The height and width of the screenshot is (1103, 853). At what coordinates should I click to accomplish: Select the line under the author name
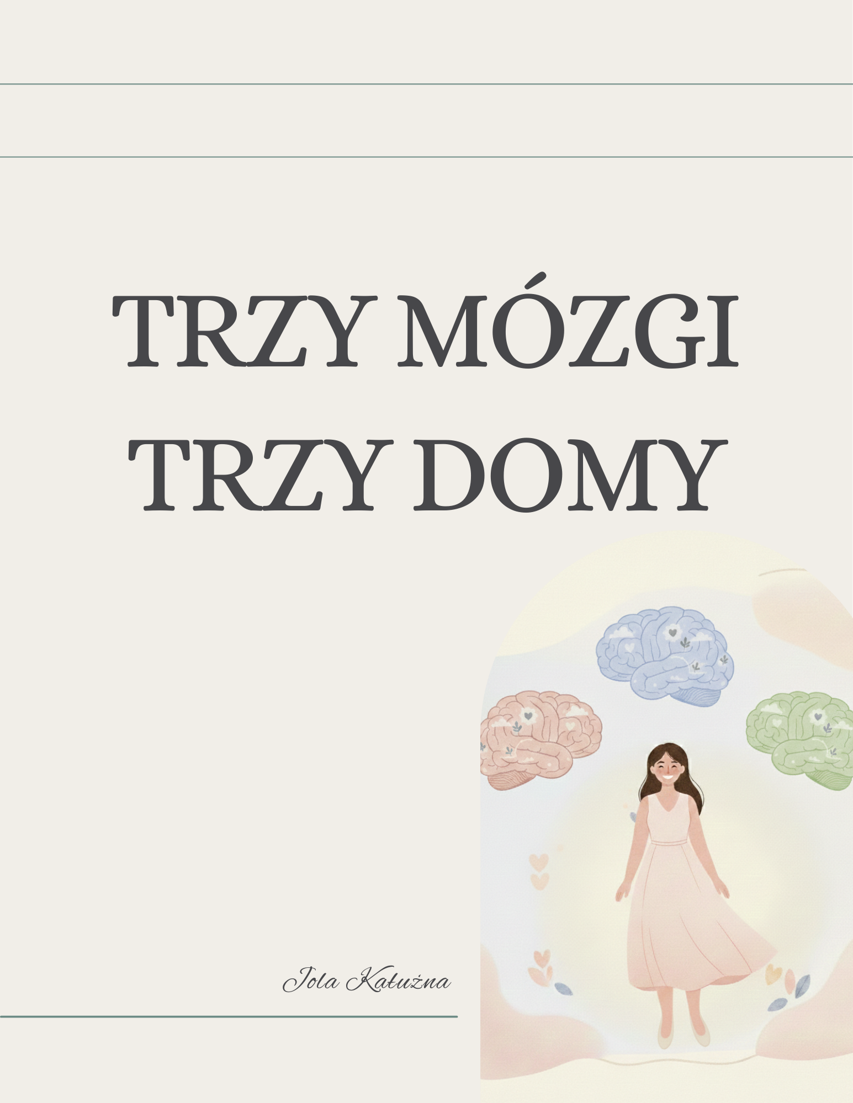(x=229, y=1016)
